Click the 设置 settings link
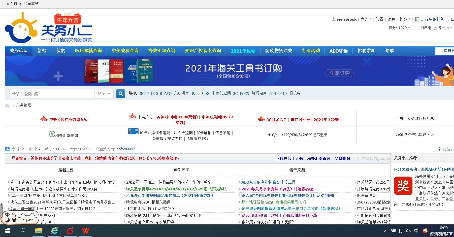Image resolution: width=454 pixels, height=237 pixels. tap(380, 19)
